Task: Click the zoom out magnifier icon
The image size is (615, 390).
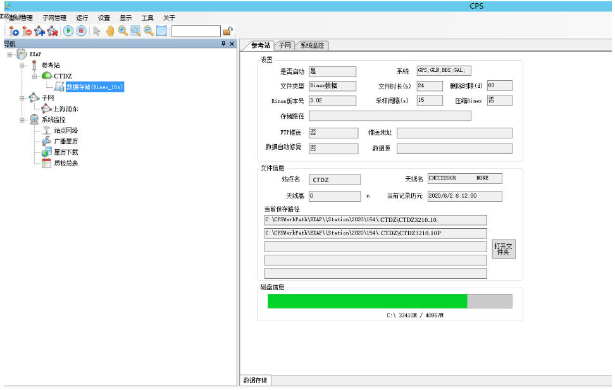Action: point(149,31)
